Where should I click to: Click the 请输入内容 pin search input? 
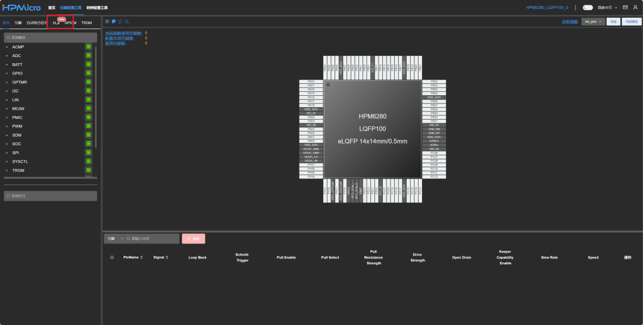[152, 239]
